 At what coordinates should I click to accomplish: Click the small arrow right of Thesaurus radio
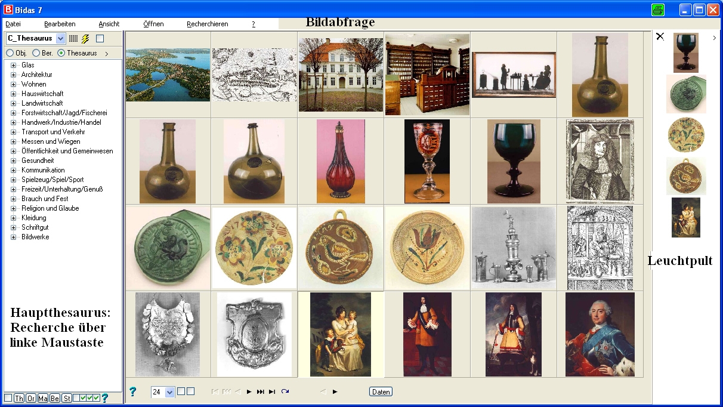tap(106, 53)
